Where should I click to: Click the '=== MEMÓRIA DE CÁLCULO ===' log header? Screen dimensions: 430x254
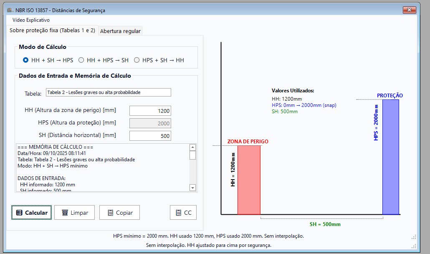point(55,147)
